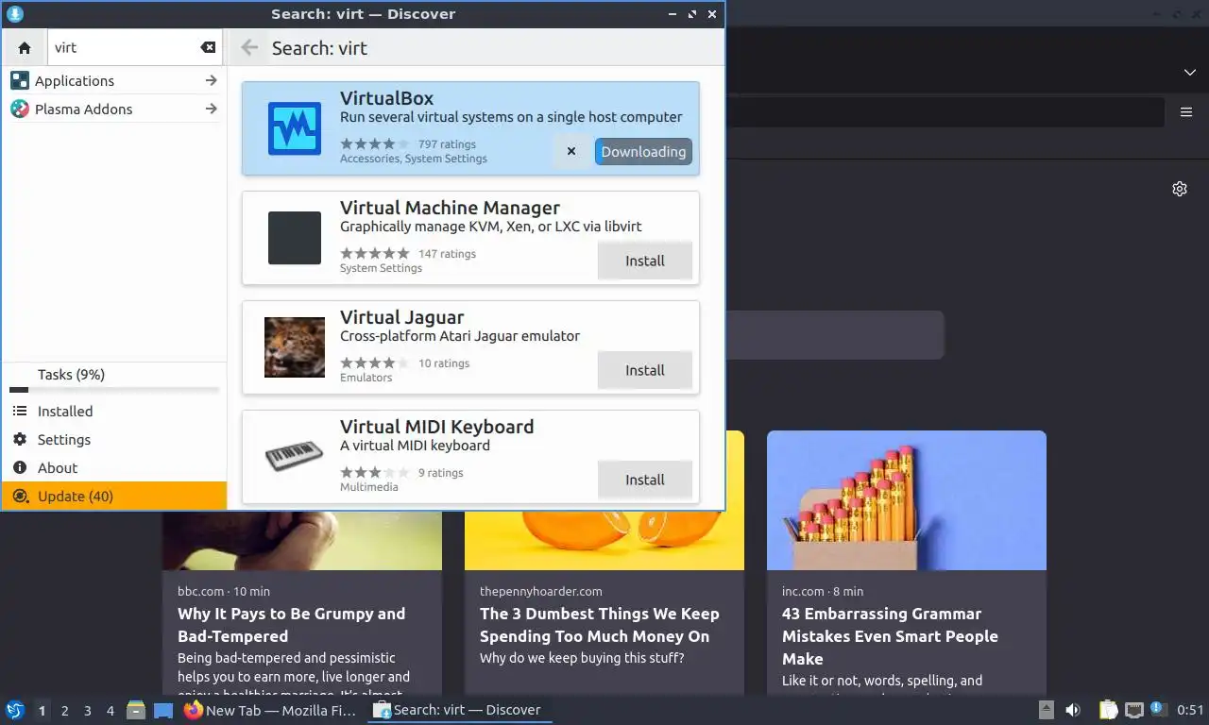Click the Applications category icon
The height and width of the screenshot is (725, 1209).
click(20, 80)
